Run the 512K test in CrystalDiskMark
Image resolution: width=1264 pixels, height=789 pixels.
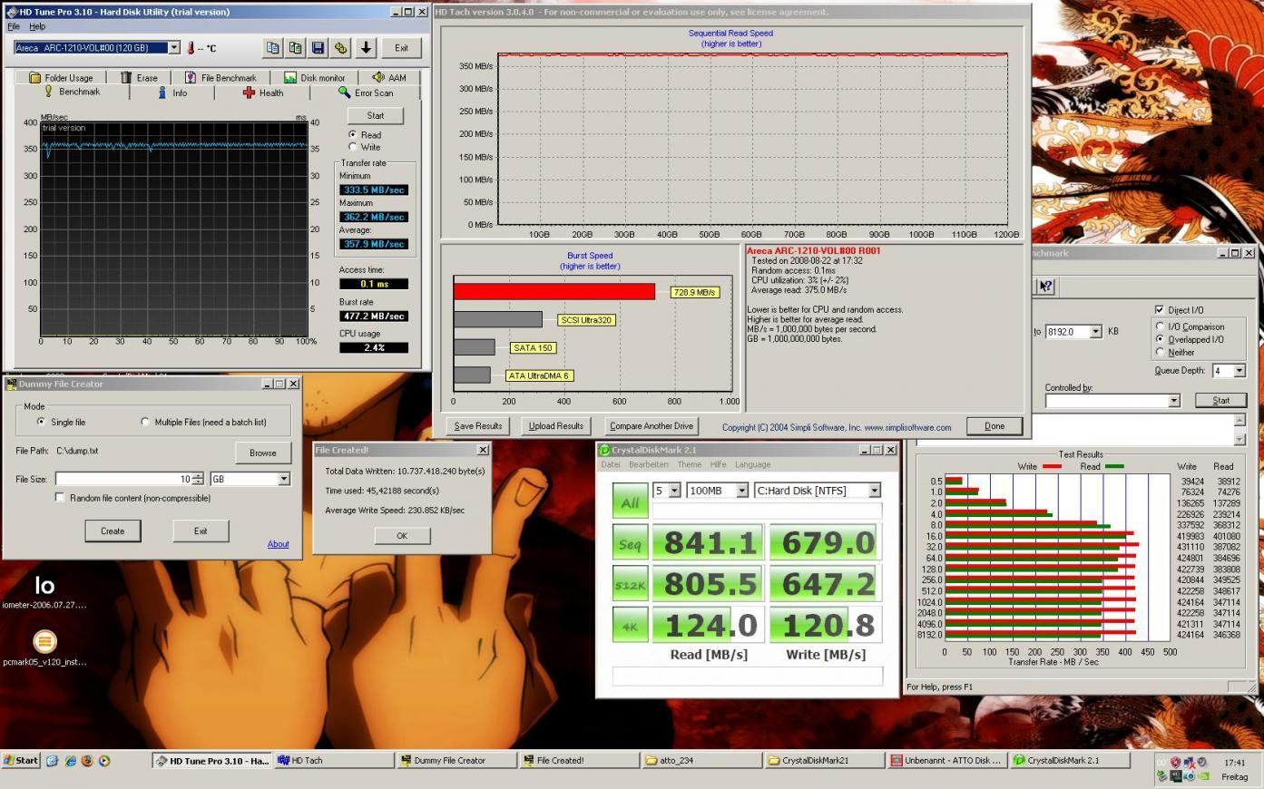[x=630, y=585]
